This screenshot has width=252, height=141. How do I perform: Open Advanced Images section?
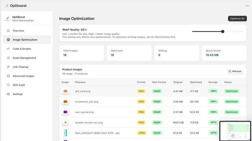[27, 76]
